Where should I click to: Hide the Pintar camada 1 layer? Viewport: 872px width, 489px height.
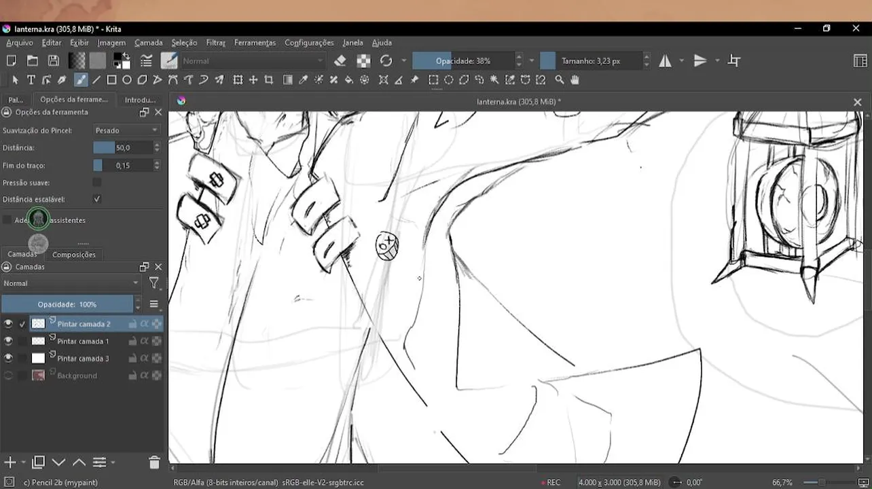(x=8, y=341)
